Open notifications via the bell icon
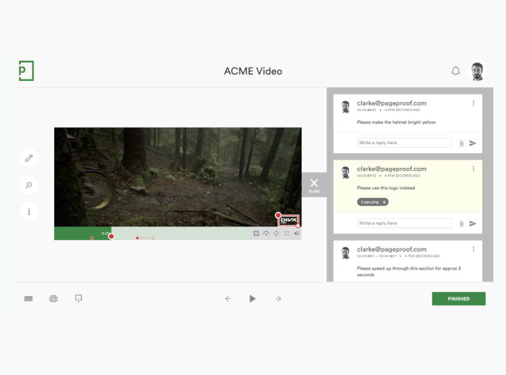The width and height of the screenshot is (506, 375). (x=456, y=71)
